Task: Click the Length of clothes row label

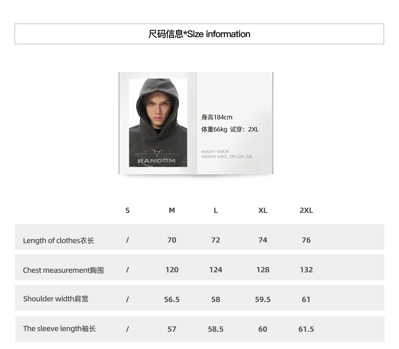Action: (59, 240)
